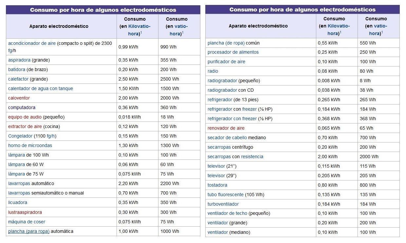Viewport: 406px width, 243px height.
Task: Follow the 'purificador de aire' link
Action: [226, 62]
